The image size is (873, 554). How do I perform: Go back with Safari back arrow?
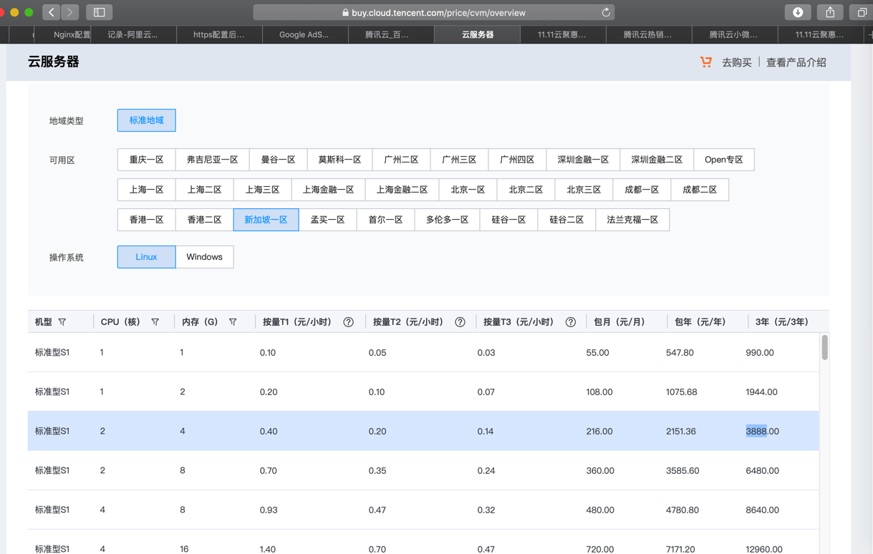pyautogui.click(x=52, y=12)
